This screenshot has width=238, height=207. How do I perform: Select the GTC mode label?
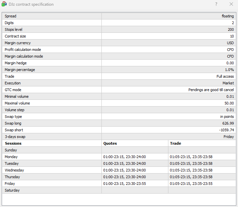click(13, 90)
